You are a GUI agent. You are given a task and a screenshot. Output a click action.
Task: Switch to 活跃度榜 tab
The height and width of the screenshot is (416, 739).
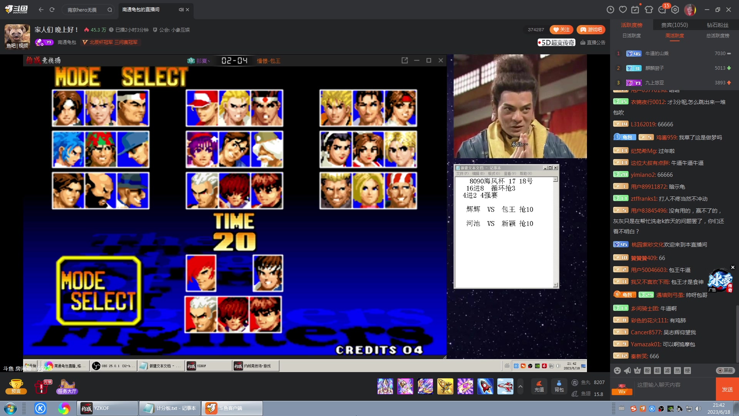(x=632, y=25)
